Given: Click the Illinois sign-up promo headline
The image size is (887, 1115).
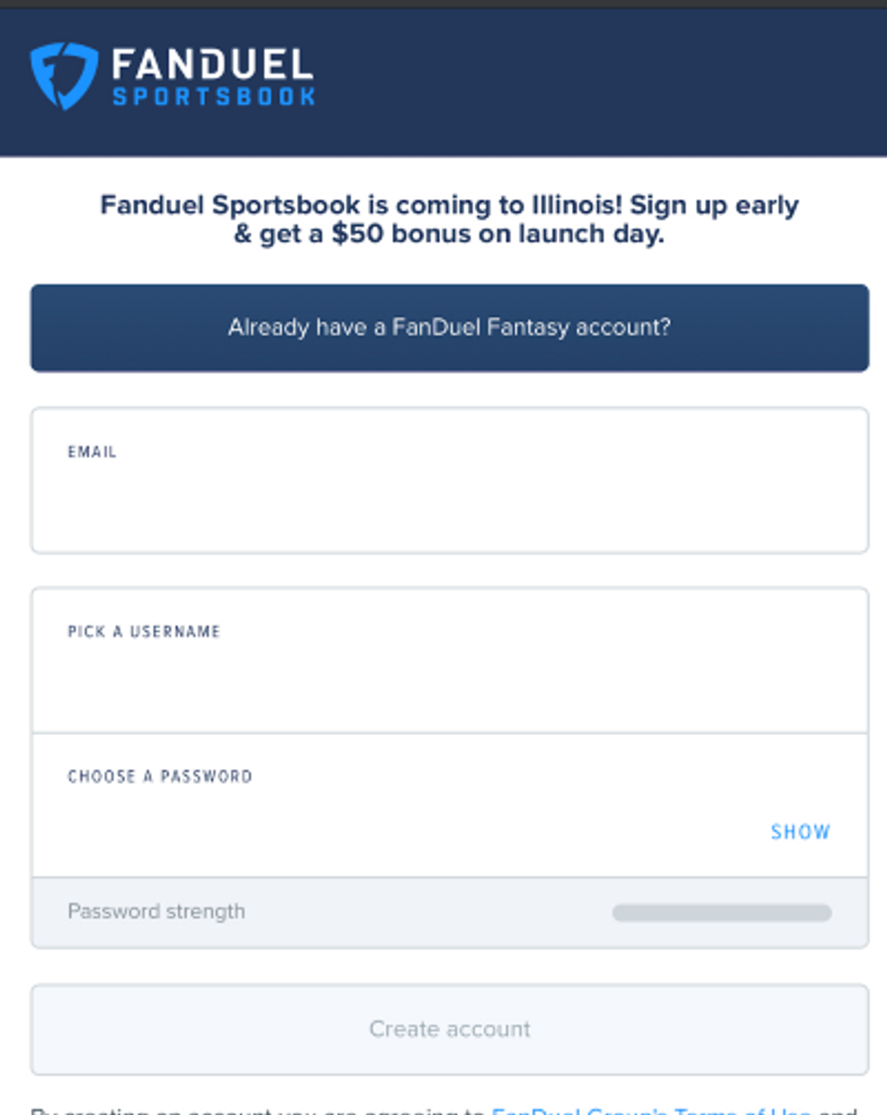Looking at the screenshot, I should (450, 219).
